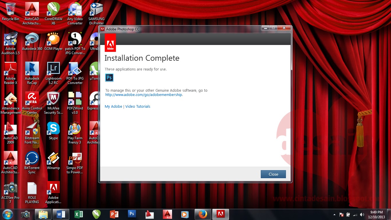This screenshot has height=220, width=391.
Task: Select the McAfee Security Scan desktop icon
Action: pyautogui.click(x=53, y=103)
